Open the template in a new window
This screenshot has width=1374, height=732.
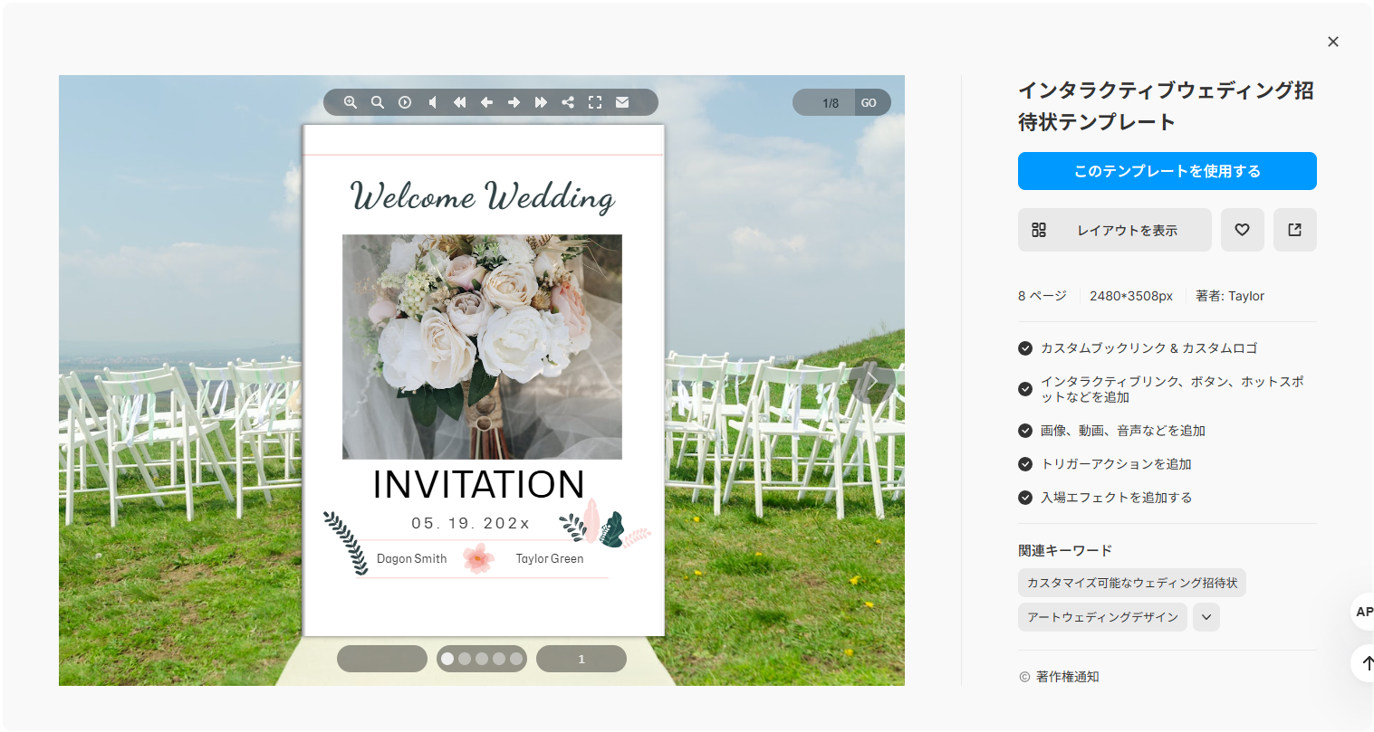[x=1294, y=230]
